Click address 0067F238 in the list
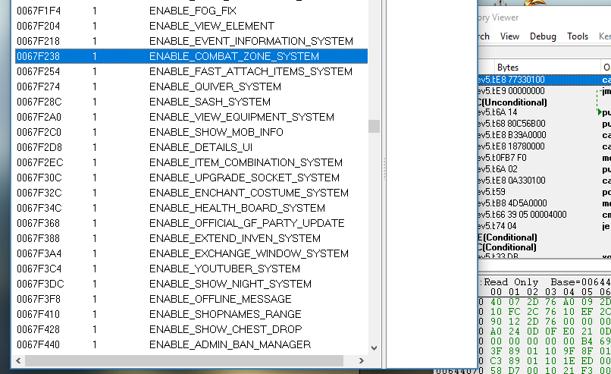 click(38, 56)
